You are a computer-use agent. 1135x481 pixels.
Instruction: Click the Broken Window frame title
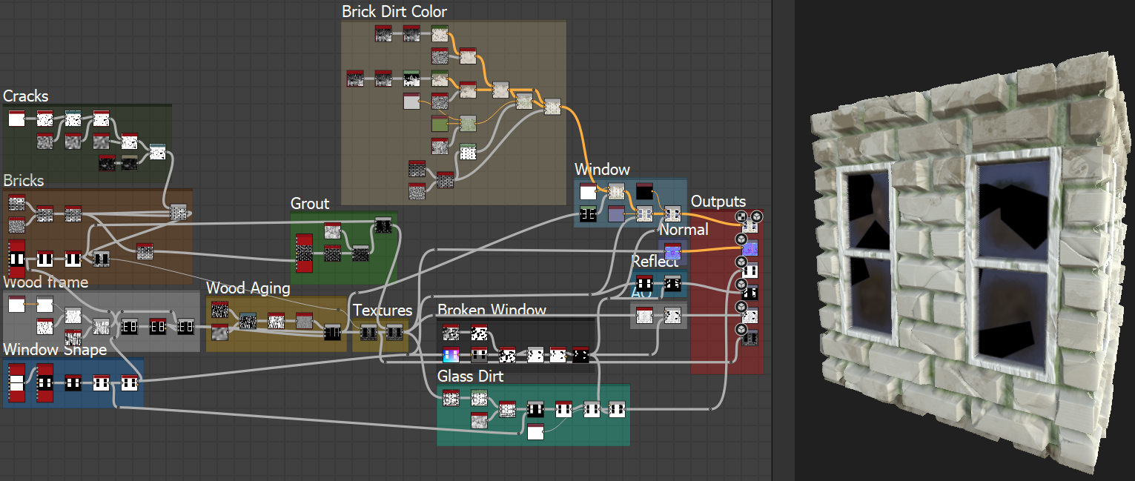click(x=492, y=310)
